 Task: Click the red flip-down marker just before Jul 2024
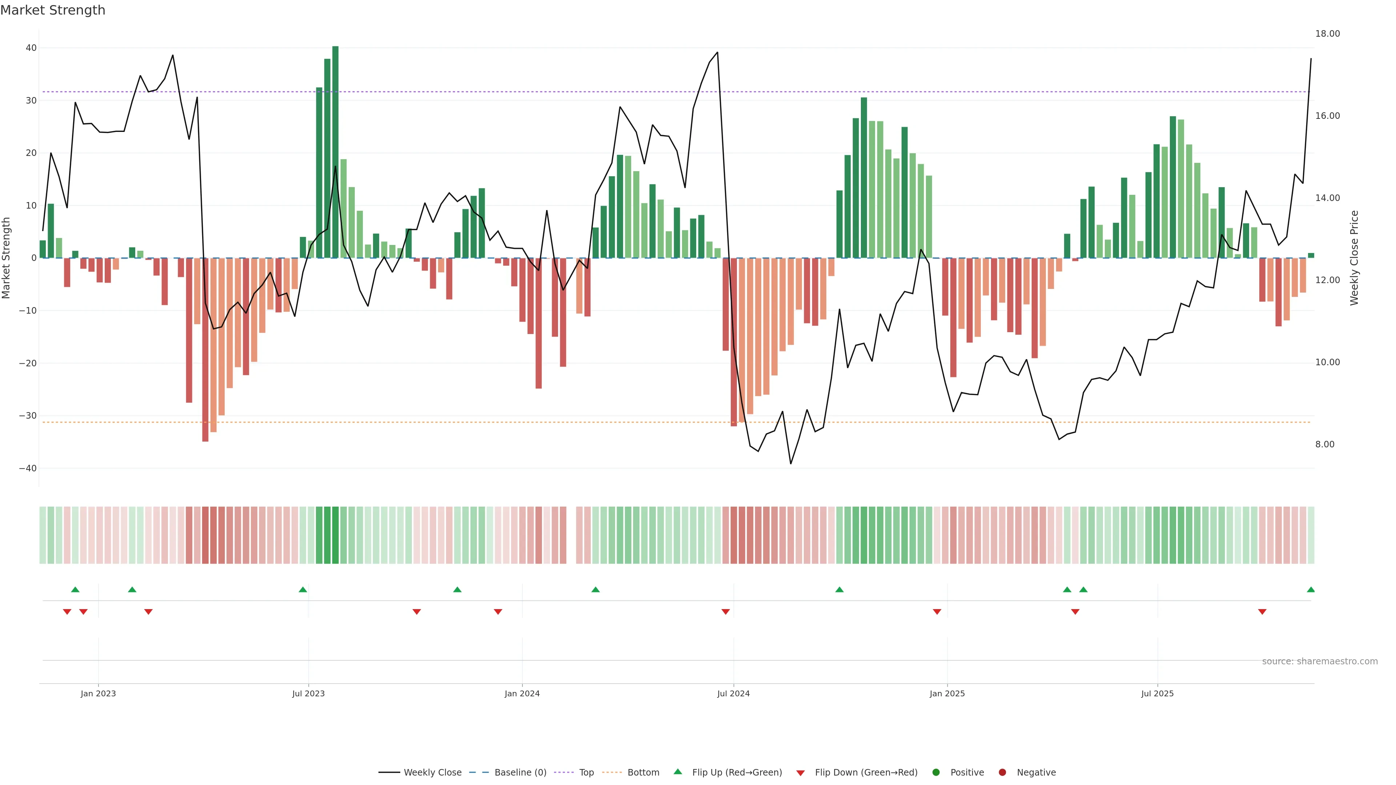tap(726, 612)
